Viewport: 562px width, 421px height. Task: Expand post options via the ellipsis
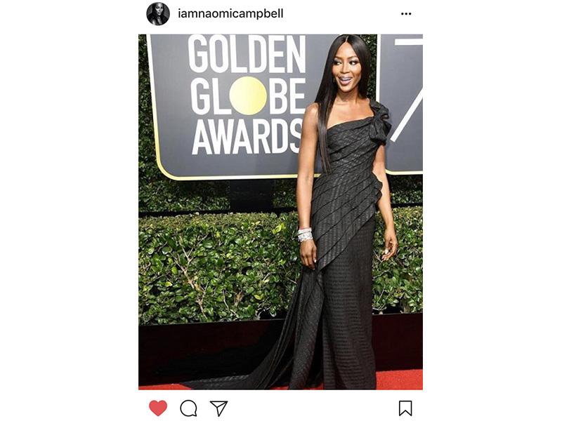point(406,14)
